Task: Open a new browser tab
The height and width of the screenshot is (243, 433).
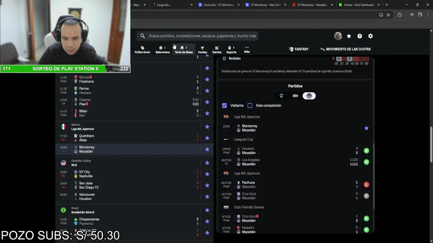Action: (x=387, y=5)
